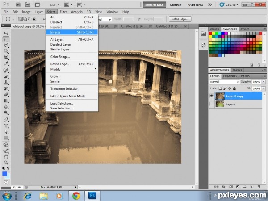
Task: Select the Rectangle shape tool
Action: pyautogui.click(x=6, y=138)
